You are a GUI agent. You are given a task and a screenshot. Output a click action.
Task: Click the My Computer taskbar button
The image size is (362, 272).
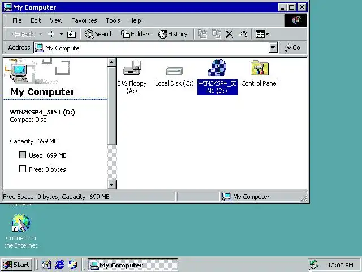point(133,265)
